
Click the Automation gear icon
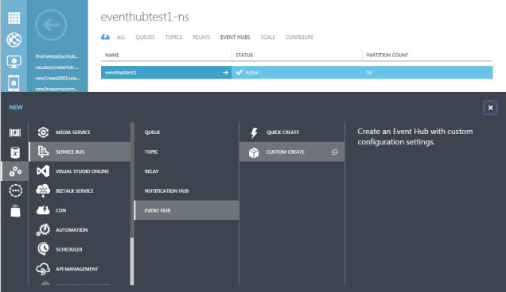point(43,230)
